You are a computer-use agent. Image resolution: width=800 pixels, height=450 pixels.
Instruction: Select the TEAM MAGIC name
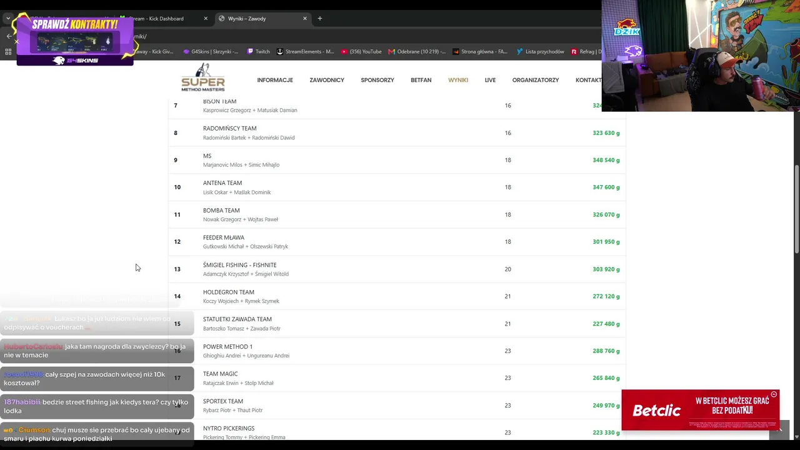(x=221, y=374)
